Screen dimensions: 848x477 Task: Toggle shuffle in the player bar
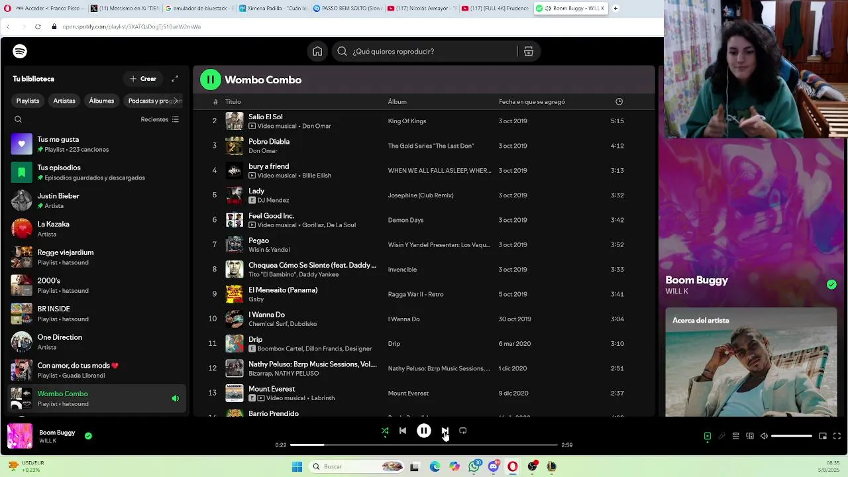click(x=385, y=431)
